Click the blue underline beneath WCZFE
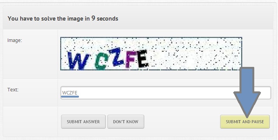Screen dimensions: 278x140 point(70,96)
